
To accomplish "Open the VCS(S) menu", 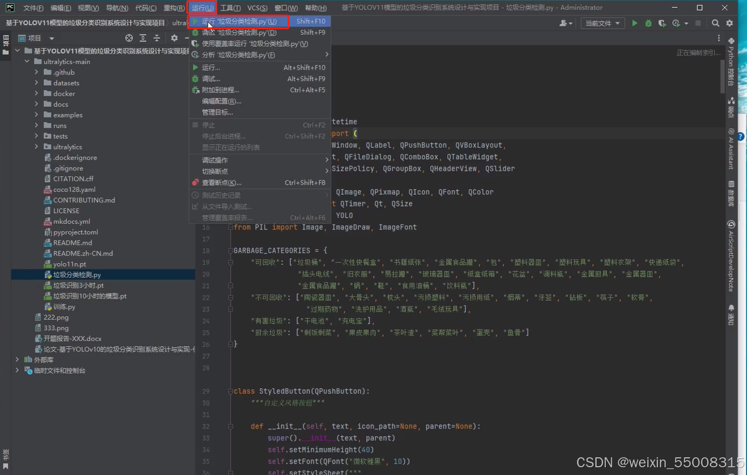I will 257,8.
